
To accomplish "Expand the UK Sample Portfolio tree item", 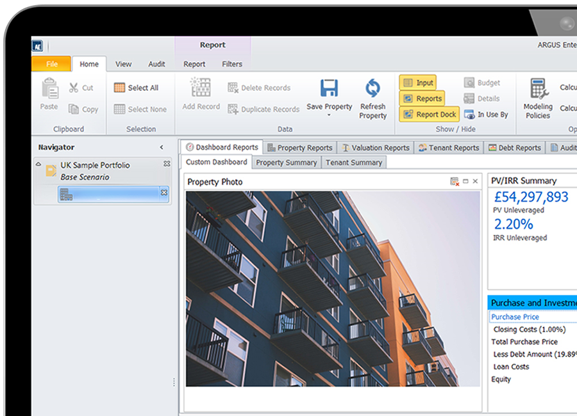I will pyautogui.click(x=40, y=165).
